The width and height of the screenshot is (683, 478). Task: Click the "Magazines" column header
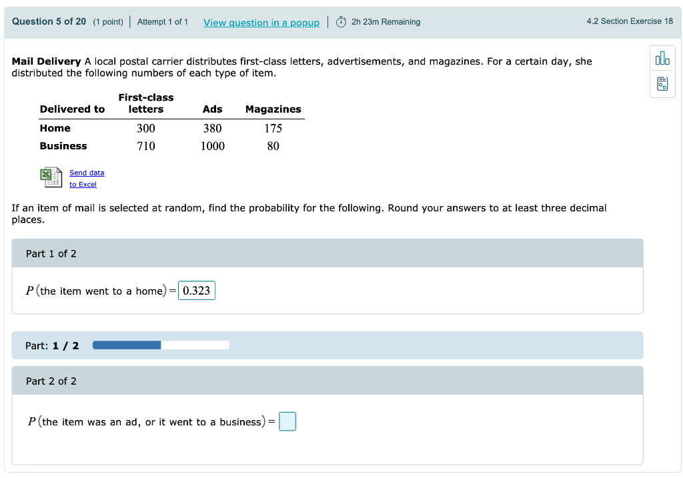coord(273,109)
